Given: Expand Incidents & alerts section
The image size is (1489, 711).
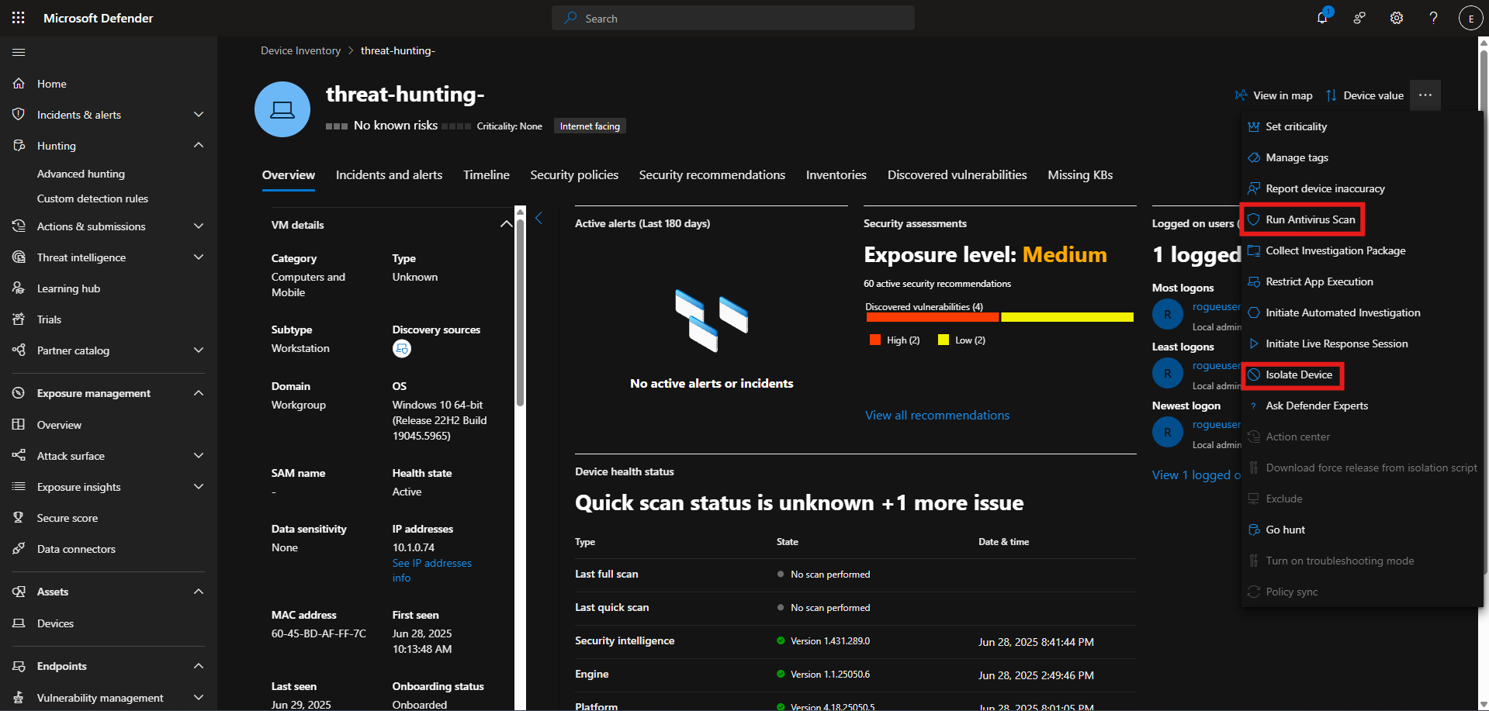Looking at the screenshot, I should point(199,115).
